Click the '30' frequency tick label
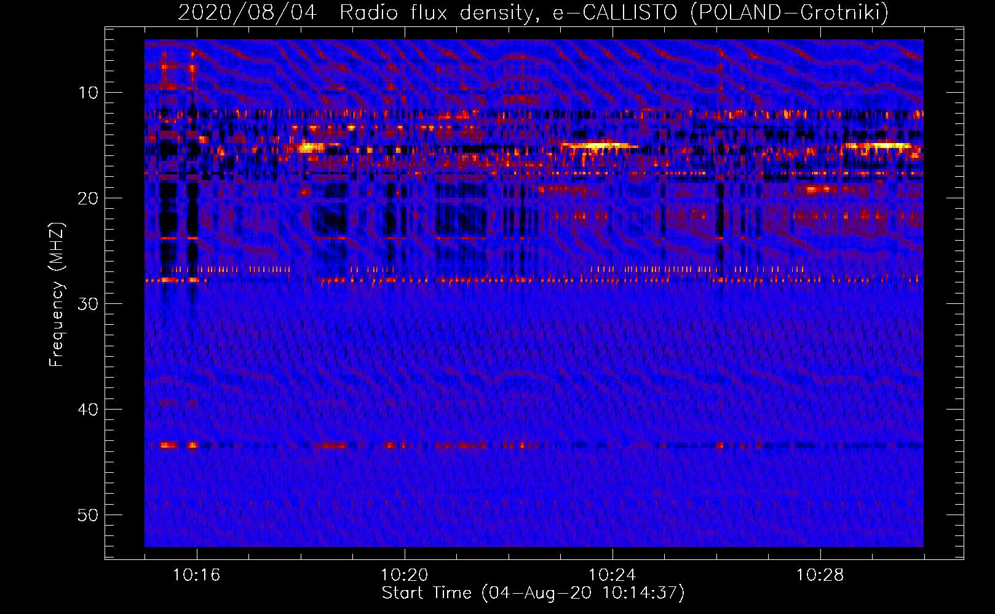The height and width of the screenshot is (614, 995). click(x=89, y=304)
